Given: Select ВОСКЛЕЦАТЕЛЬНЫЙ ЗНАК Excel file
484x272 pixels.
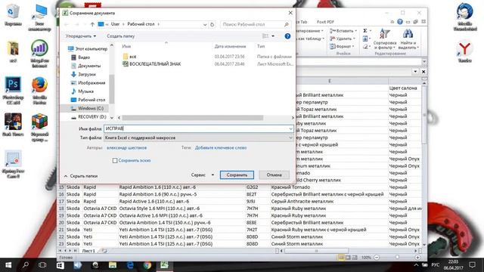Looking at the screenshot, I should pyautogui.click(x=151, y=63).
